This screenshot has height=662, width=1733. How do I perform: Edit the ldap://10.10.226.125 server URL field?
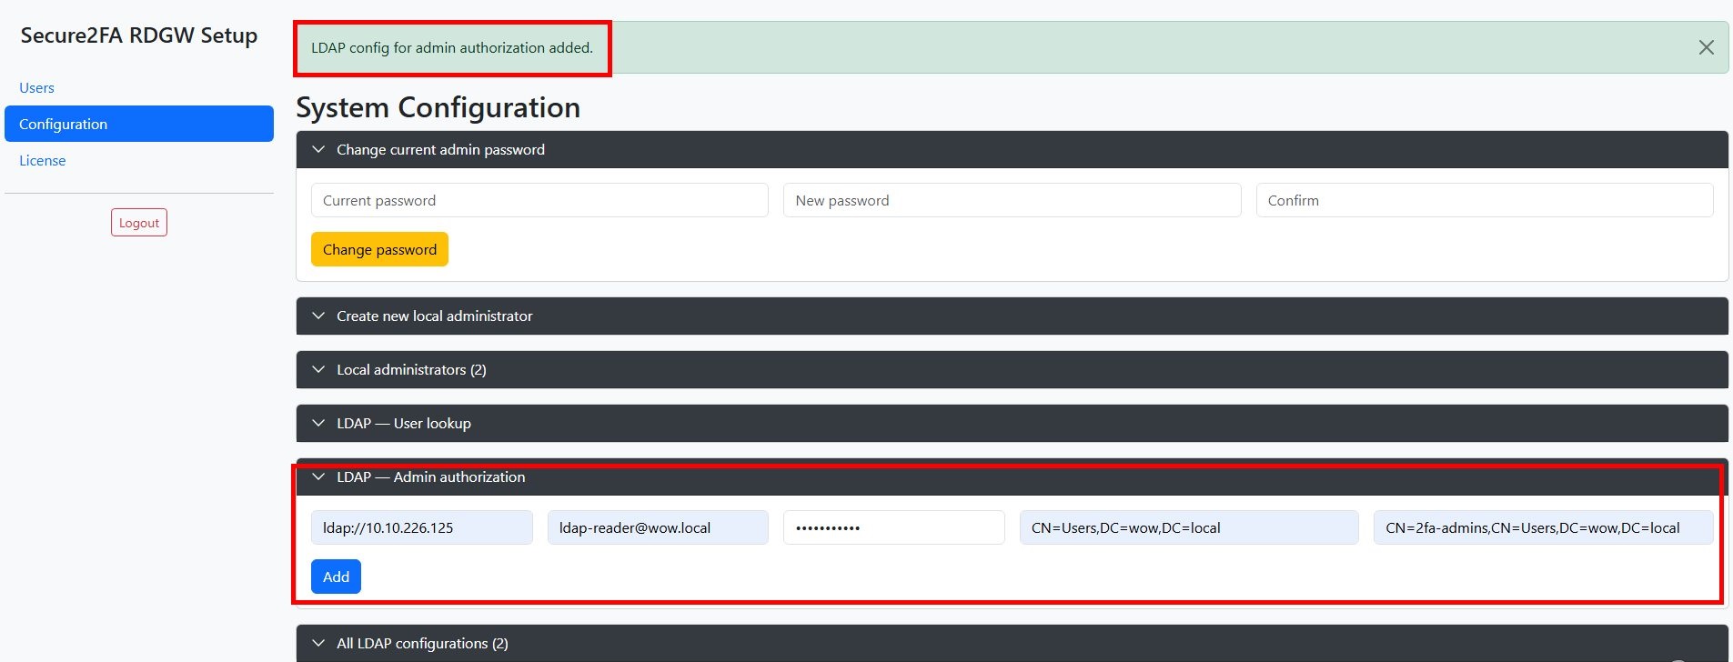(421, 528)
